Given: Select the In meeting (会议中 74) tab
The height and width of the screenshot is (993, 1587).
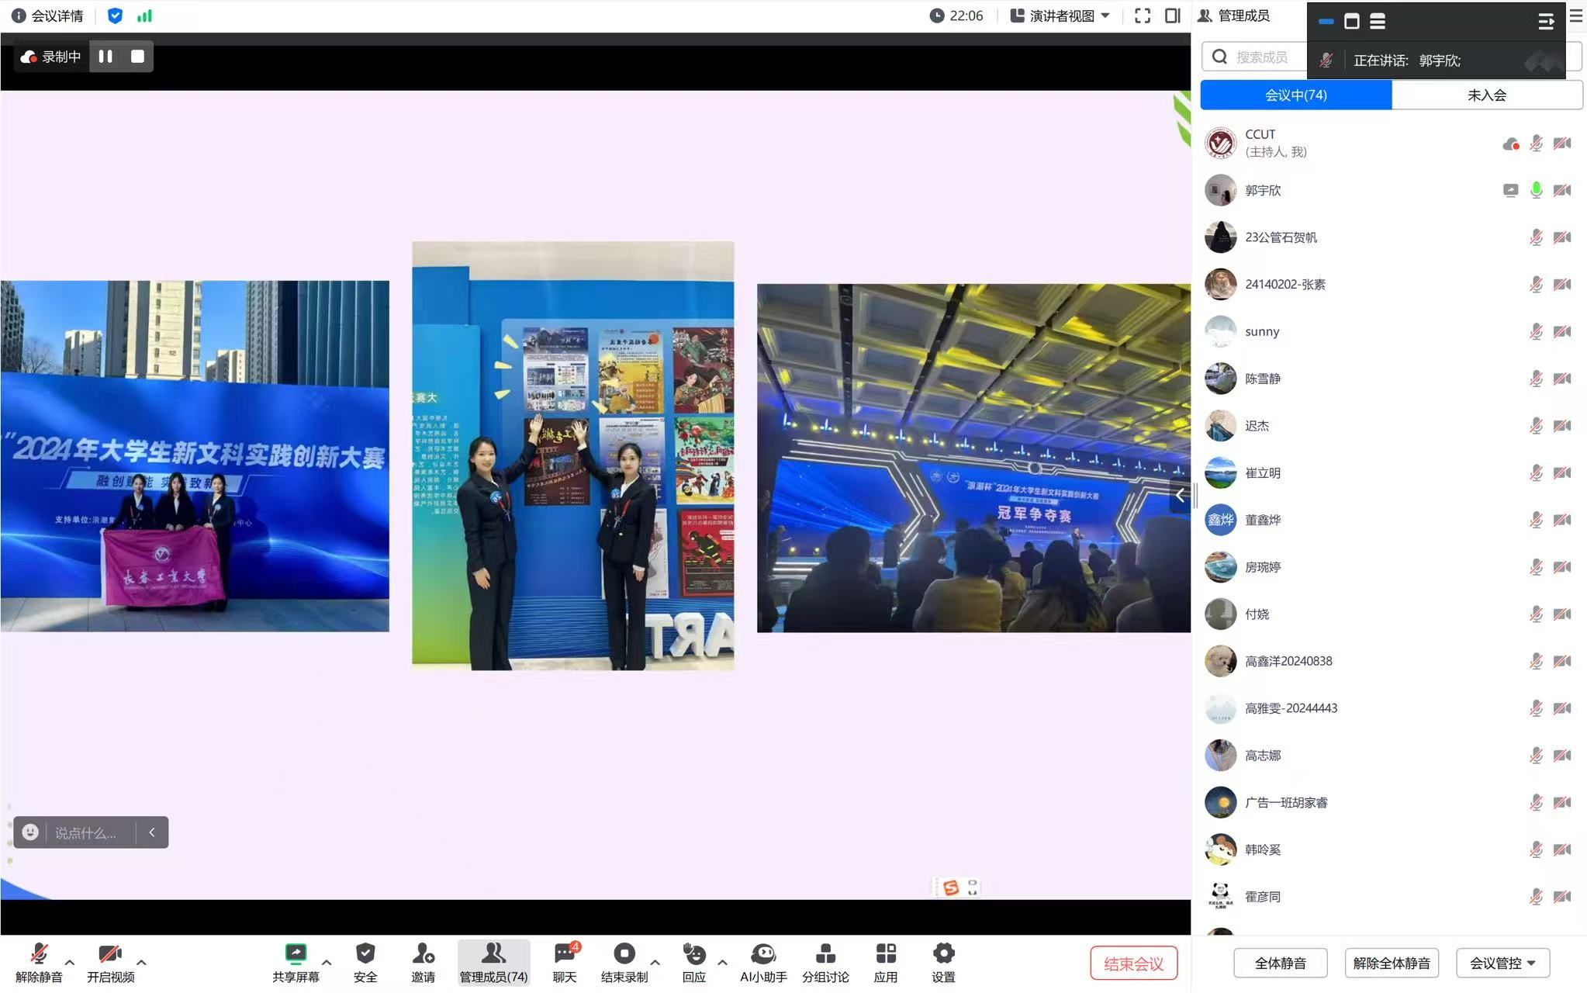Looking at the screenshot, I should click(x=1295, y=95).
